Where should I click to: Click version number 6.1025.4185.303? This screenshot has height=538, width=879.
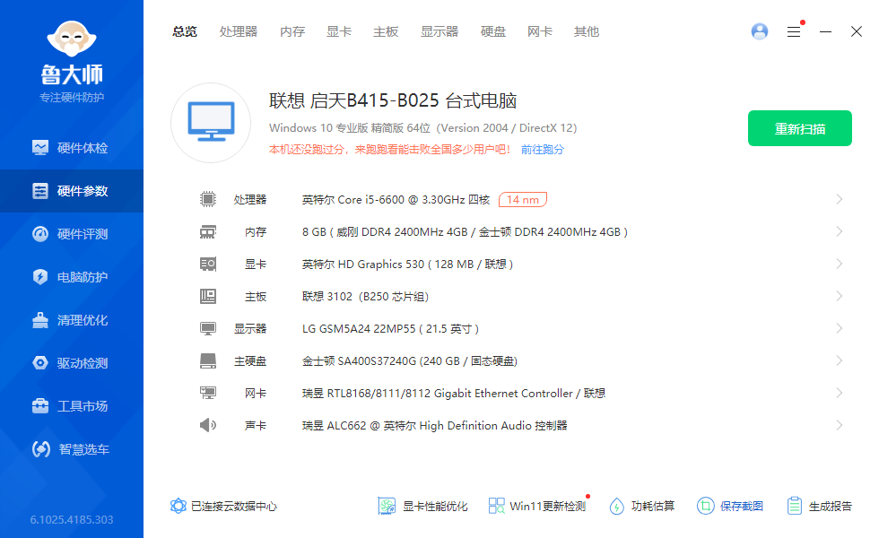point(72,519)
